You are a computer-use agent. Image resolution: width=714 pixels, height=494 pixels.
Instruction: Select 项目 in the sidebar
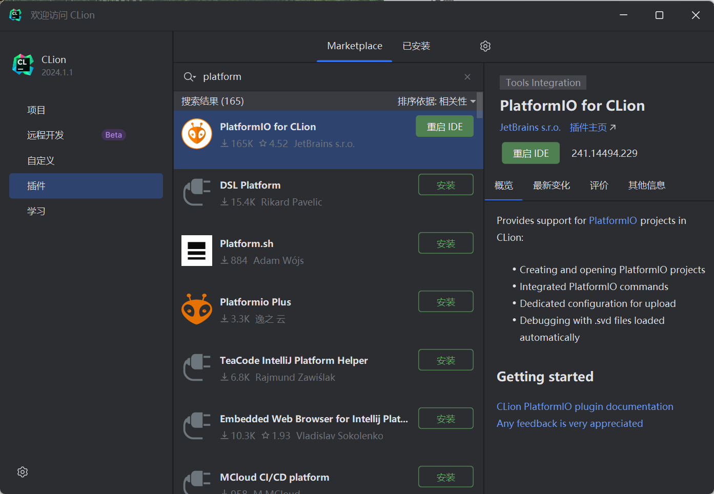coord(86,110)
